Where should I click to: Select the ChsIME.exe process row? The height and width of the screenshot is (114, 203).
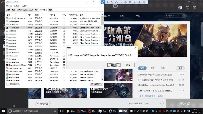(53, 25)
